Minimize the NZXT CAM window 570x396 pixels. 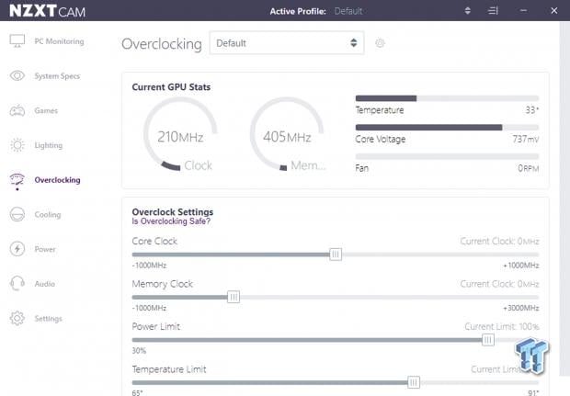pyautogui.click(x=523, y=10)
